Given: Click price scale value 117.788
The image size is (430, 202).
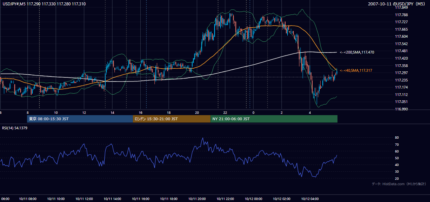Looking at the screenshot, I should click(x=401, y=15).
